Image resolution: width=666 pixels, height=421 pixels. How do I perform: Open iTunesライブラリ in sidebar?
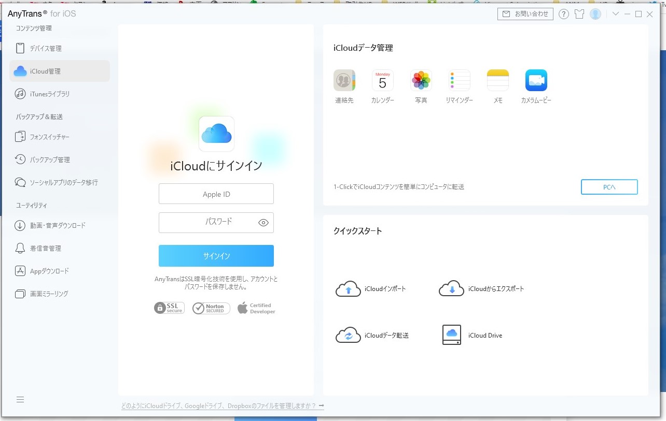coord(60,94)
